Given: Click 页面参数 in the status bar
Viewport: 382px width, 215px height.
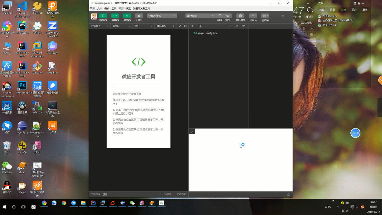Looking at the screenshot, I should (181, 194).
